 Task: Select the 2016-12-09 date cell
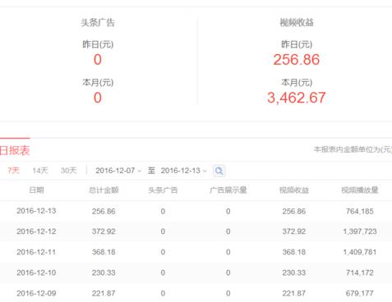[x=36, y=293]
